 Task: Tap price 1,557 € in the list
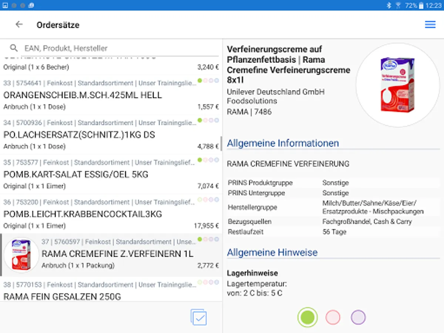pos(208,107)
